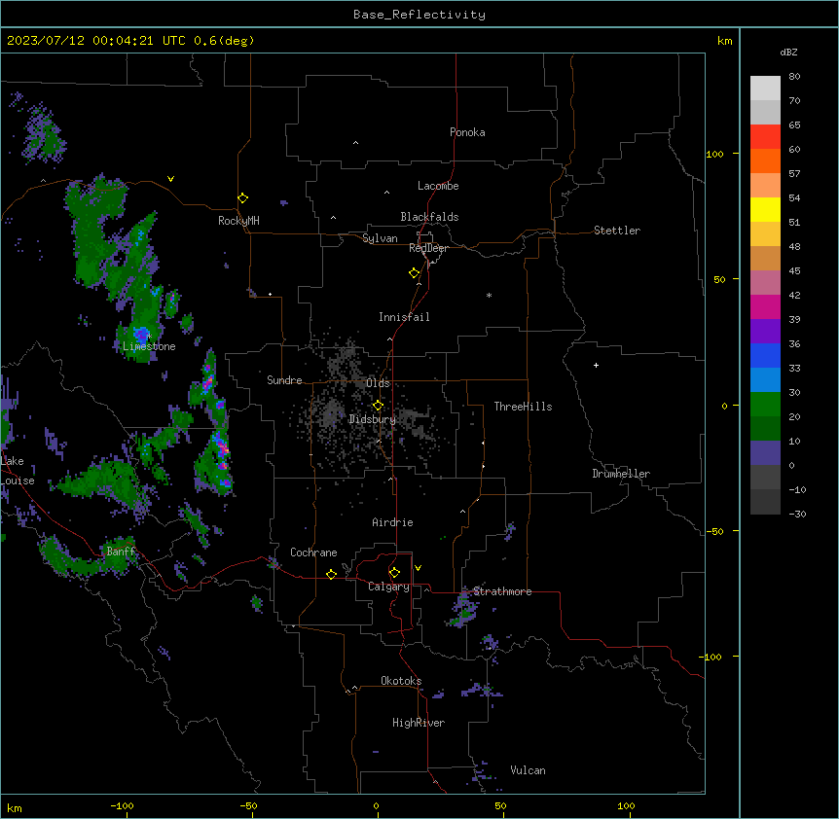Screen dimensions: 839x819
Task: Click the RockyMH label
Action: click(x=238, y=221)
